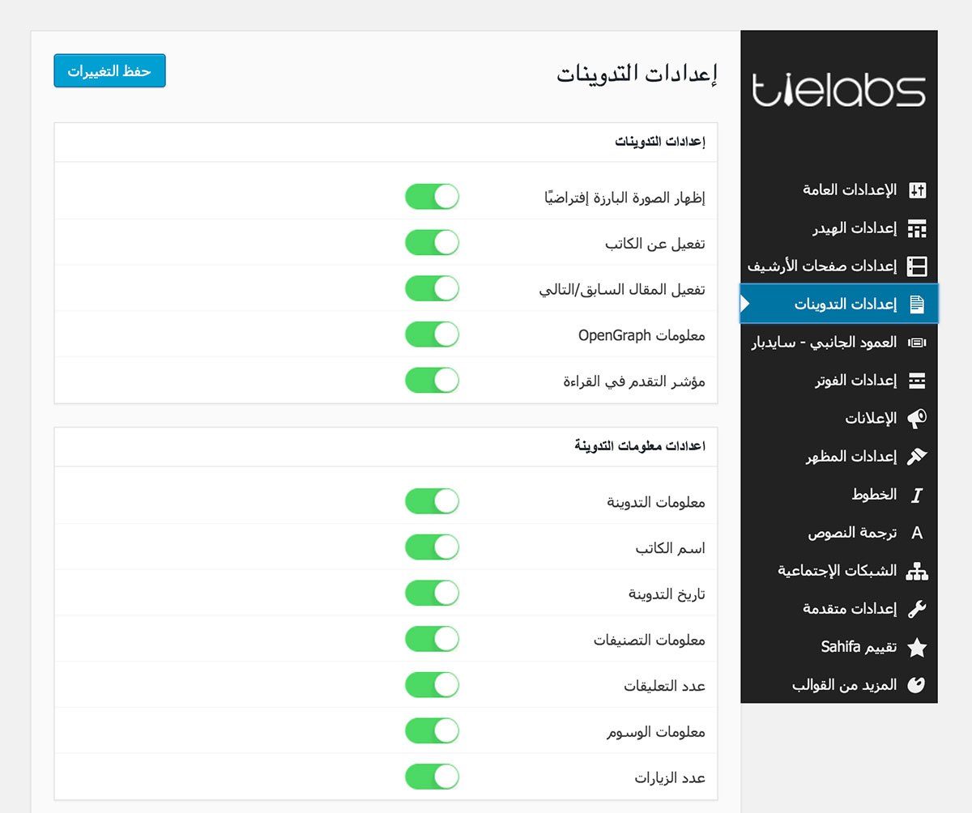Viewport: 972px width, 813px height.
Task: Open الخطوط fonts settings
Action: [839, 495]
